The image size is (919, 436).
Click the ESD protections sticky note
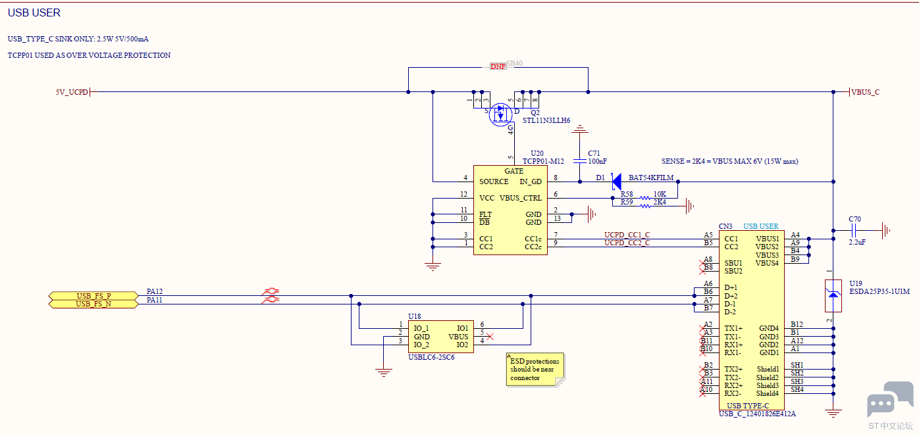535,370
